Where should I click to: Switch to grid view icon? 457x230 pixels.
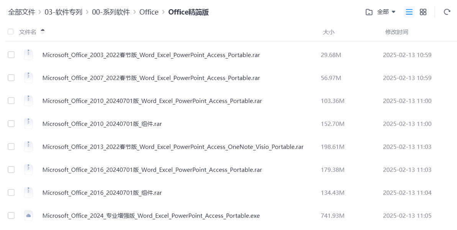click(x=423, y=12)
